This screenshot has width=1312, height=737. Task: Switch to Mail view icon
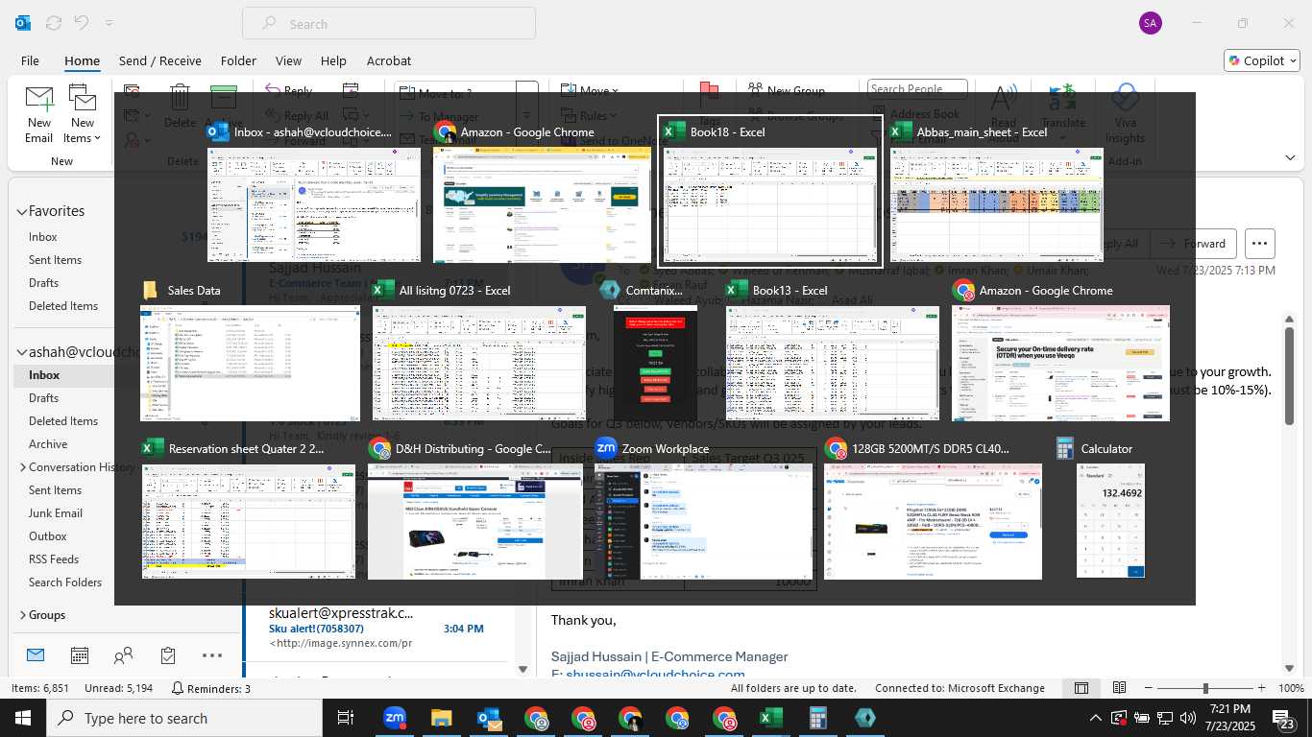[36, 655]
